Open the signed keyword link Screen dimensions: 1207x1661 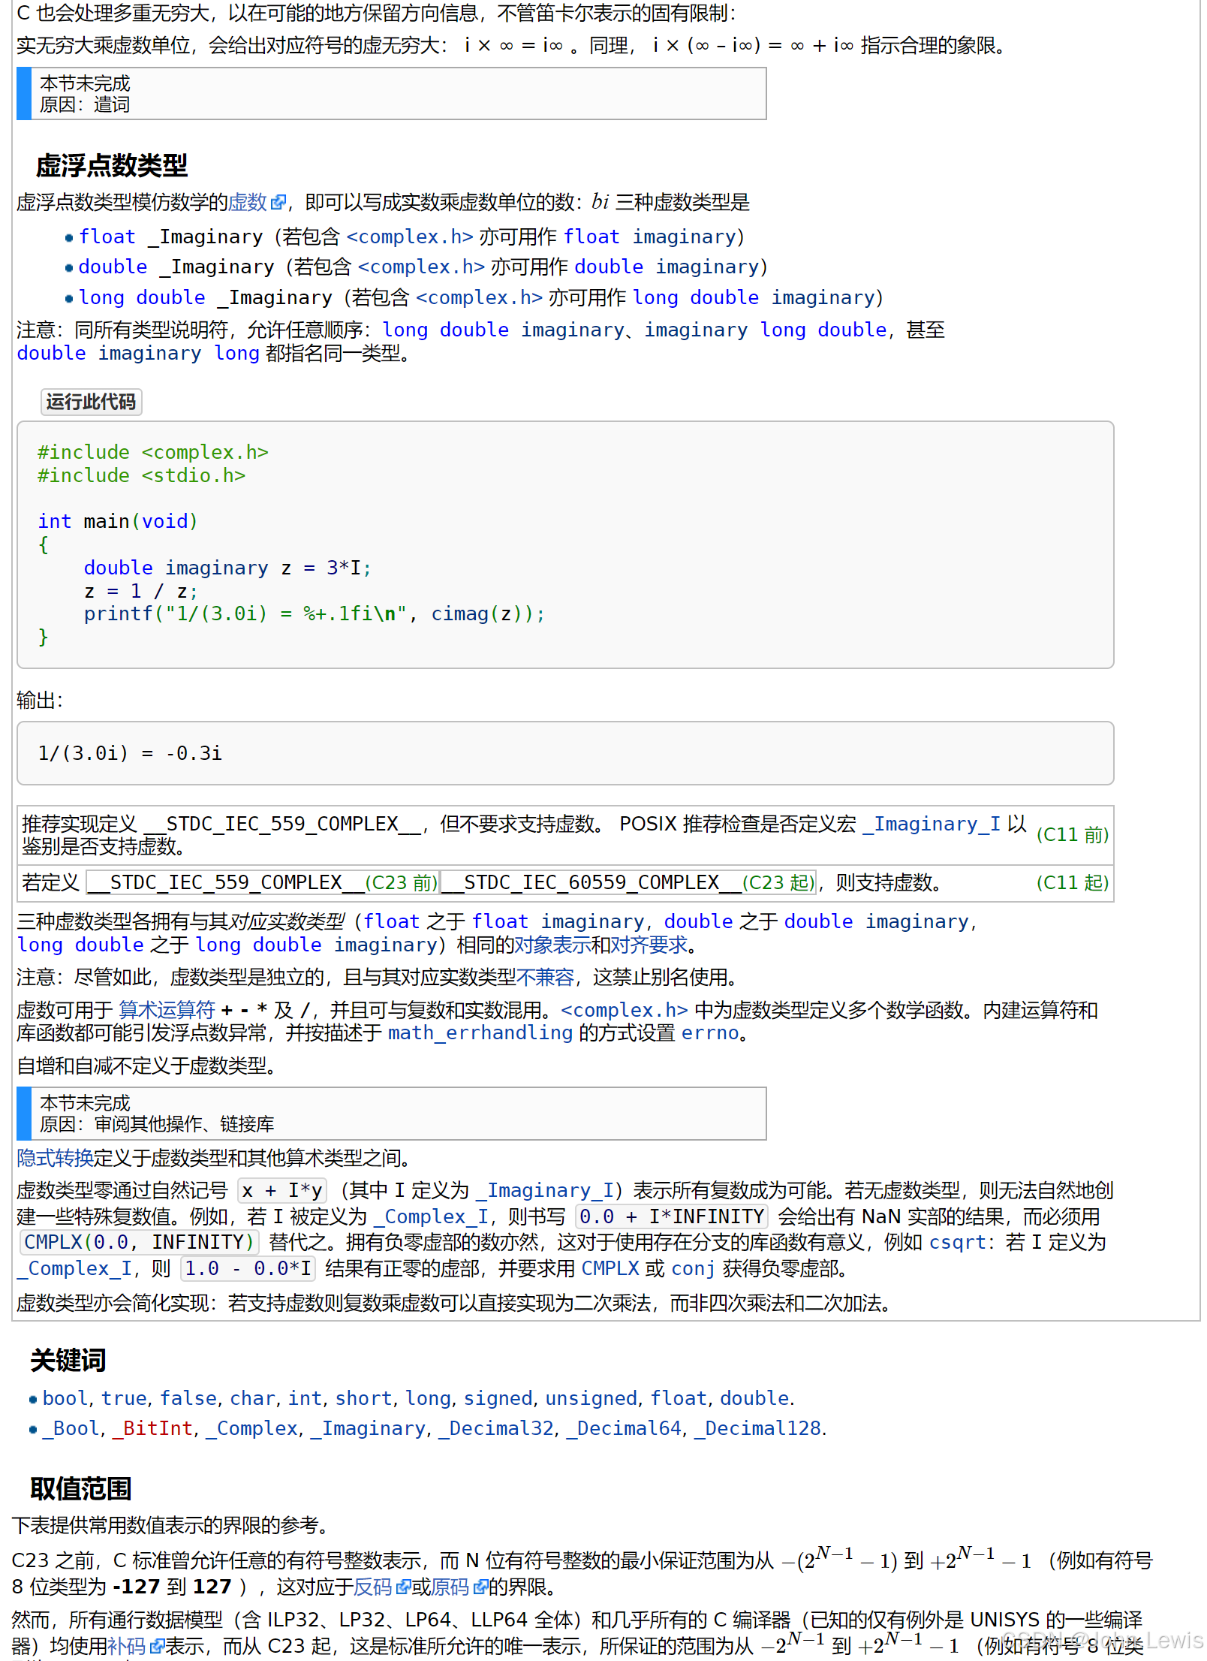498,1398
